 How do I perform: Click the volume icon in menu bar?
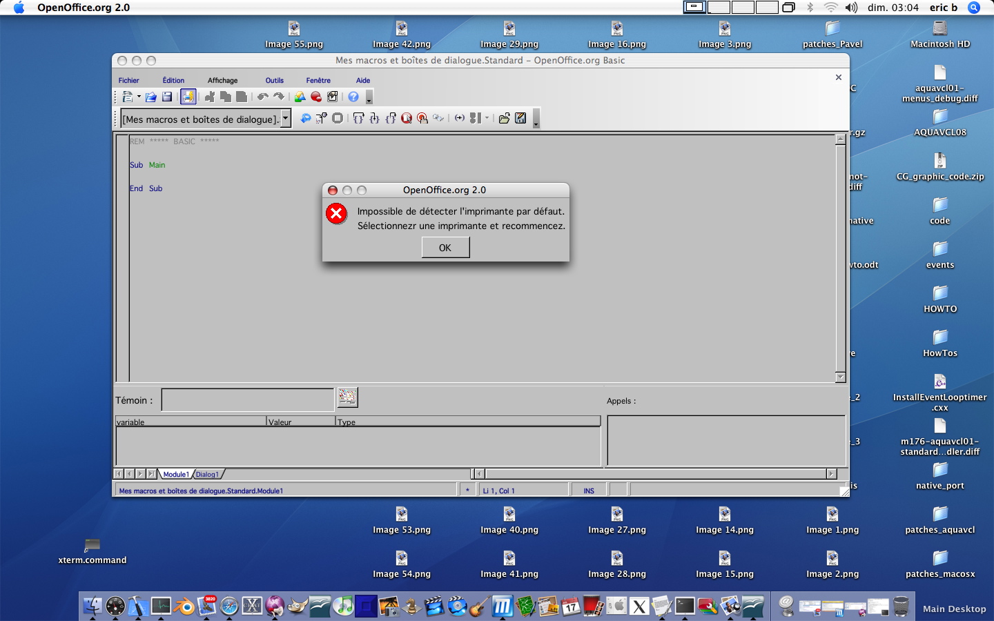coord(851,8)
